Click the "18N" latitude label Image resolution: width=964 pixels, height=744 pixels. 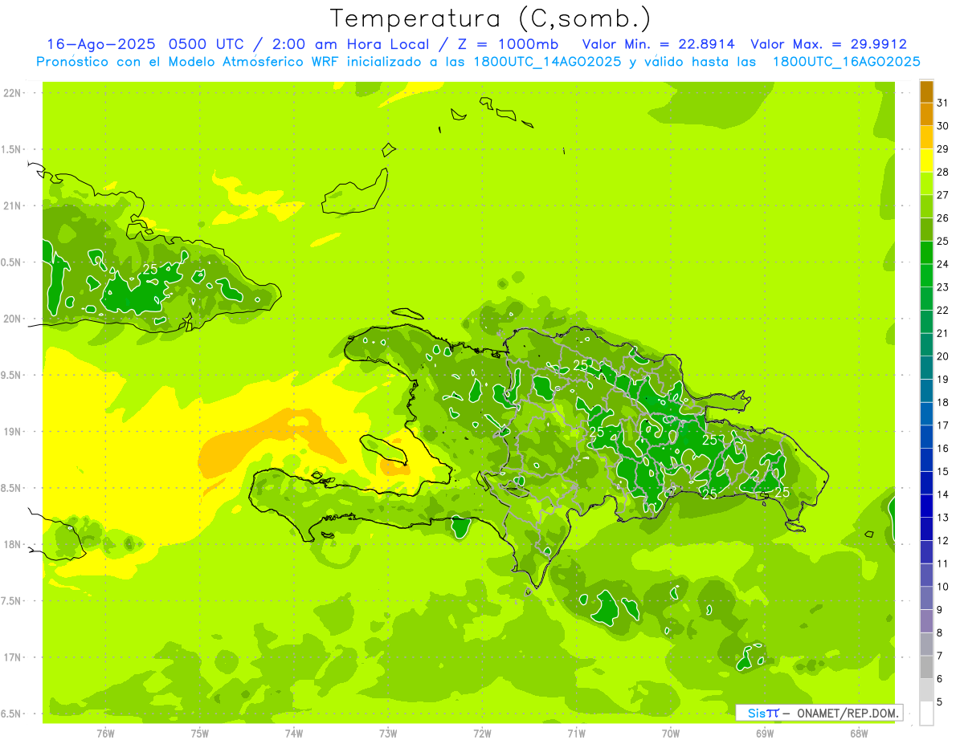point(13,544)
